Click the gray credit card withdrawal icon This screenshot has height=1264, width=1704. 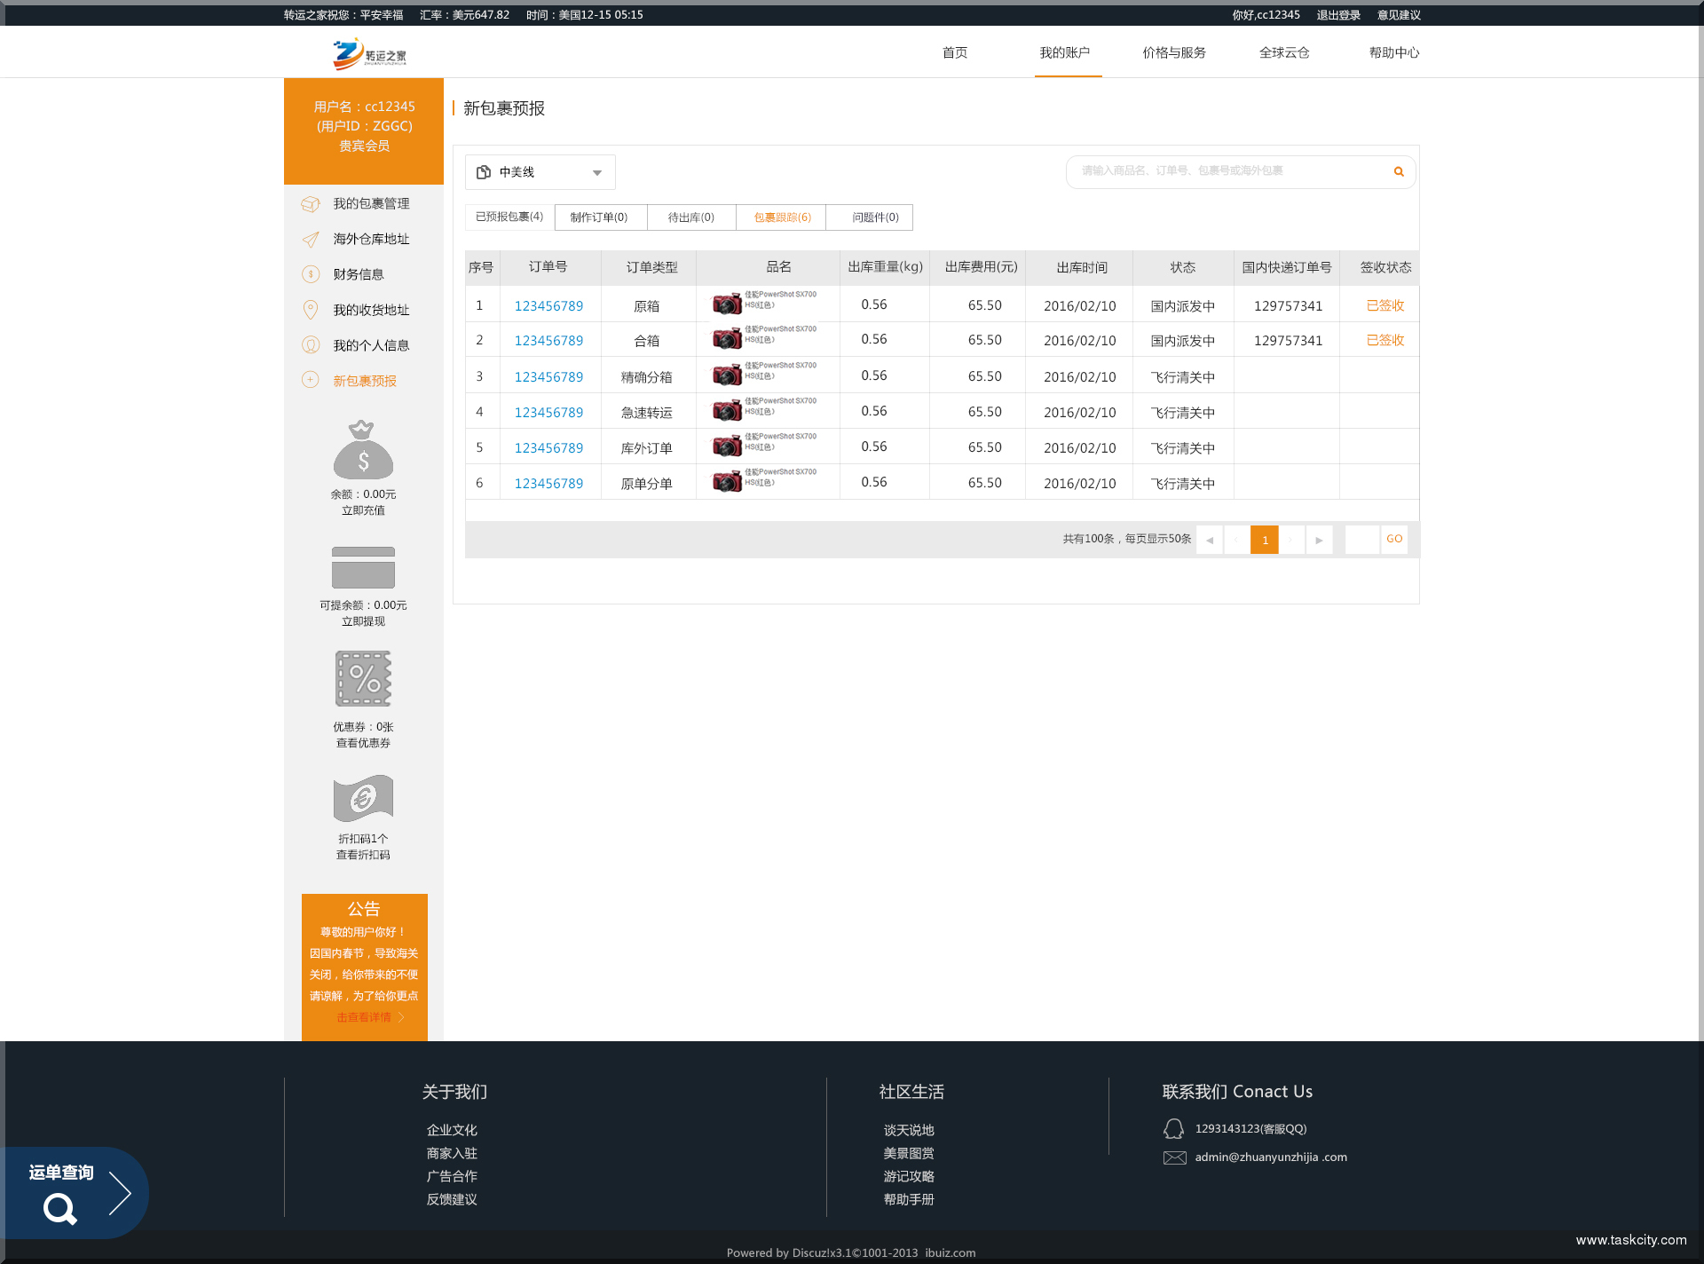363,567
